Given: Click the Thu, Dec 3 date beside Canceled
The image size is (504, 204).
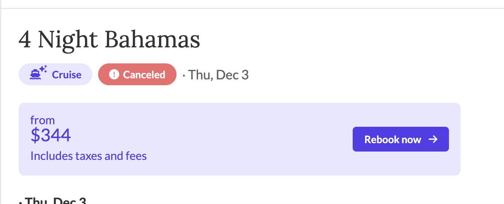Looking at the screenshot, I should coord(218,75).
